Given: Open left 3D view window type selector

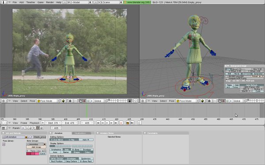Looking at the screenshot, I should 4,101.
